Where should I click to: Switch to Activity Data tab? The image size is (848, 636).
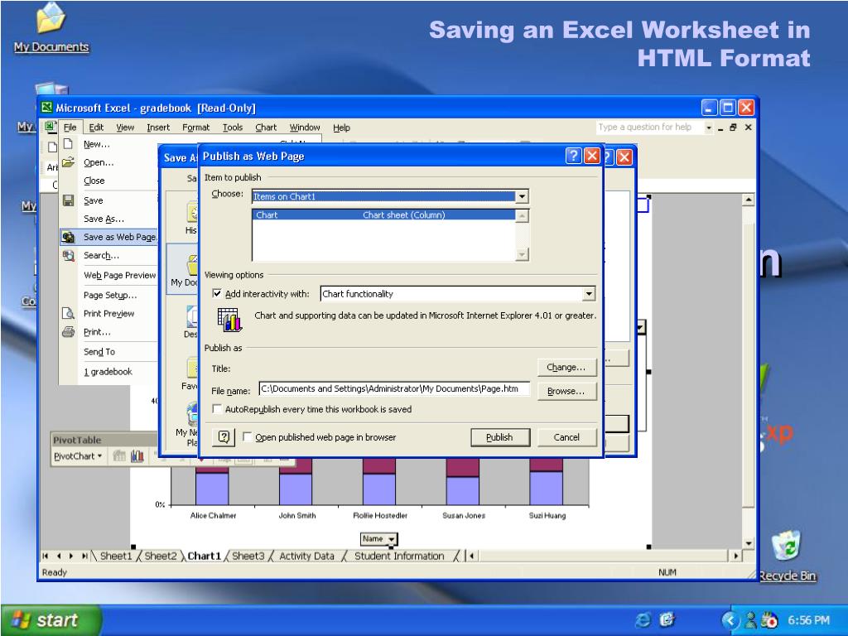coord(306,556)
